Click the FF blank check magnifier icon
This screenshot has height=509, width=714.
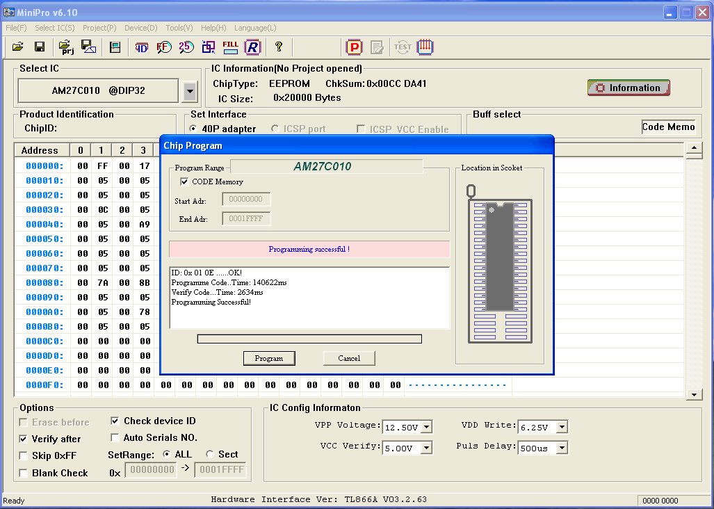164,47
